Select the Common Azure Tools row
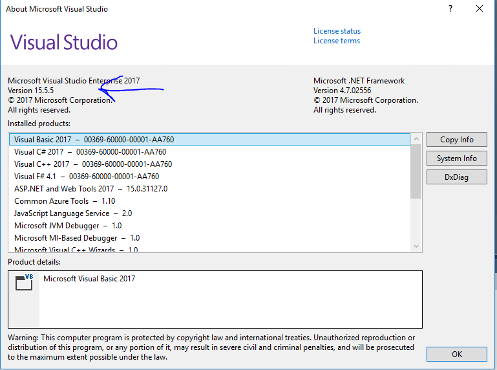Viewport: 497px width, 370px height. [209, 201]
